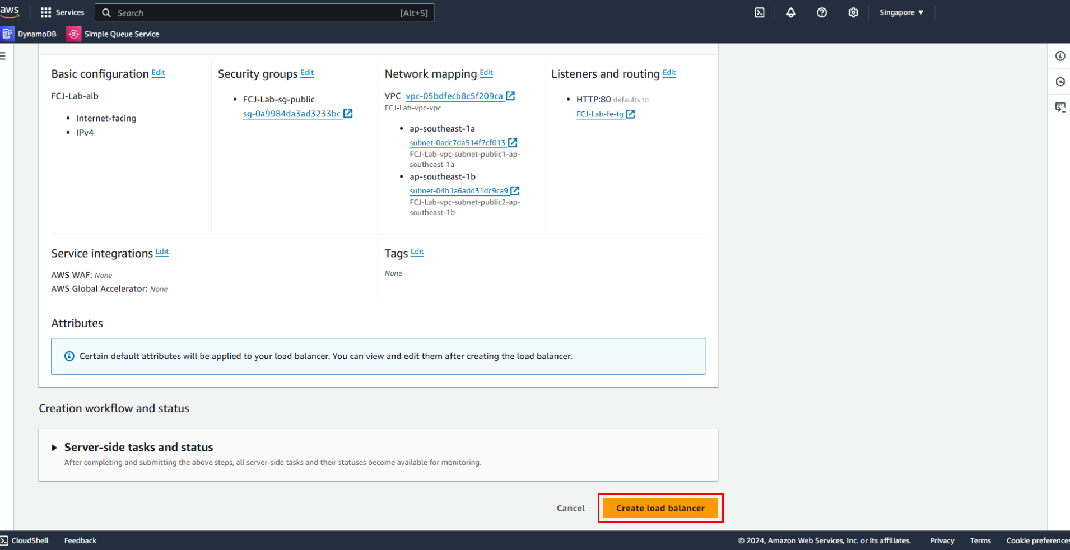Open the Terms link in the footer

tap(980, 540)
